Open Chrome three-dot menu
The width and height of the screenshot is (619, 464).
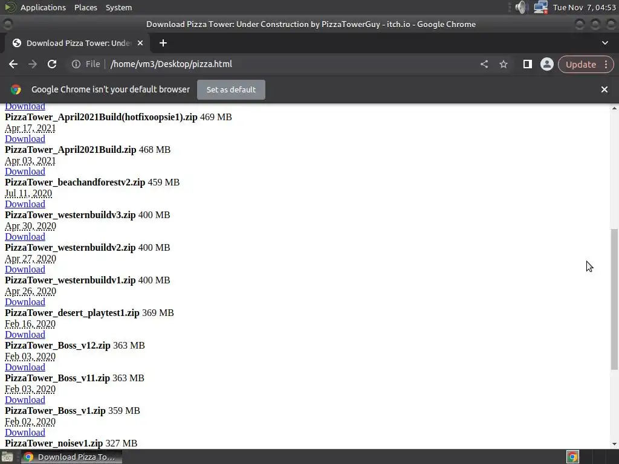pos(606,64)
